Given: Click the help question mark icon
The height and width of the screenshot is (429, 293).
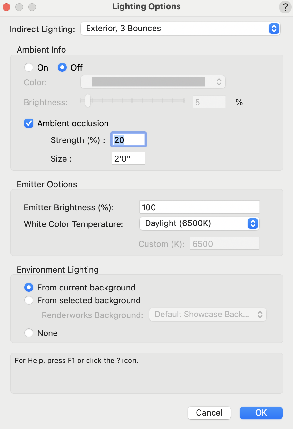Looking at the screenshot, I should point(285,7).
